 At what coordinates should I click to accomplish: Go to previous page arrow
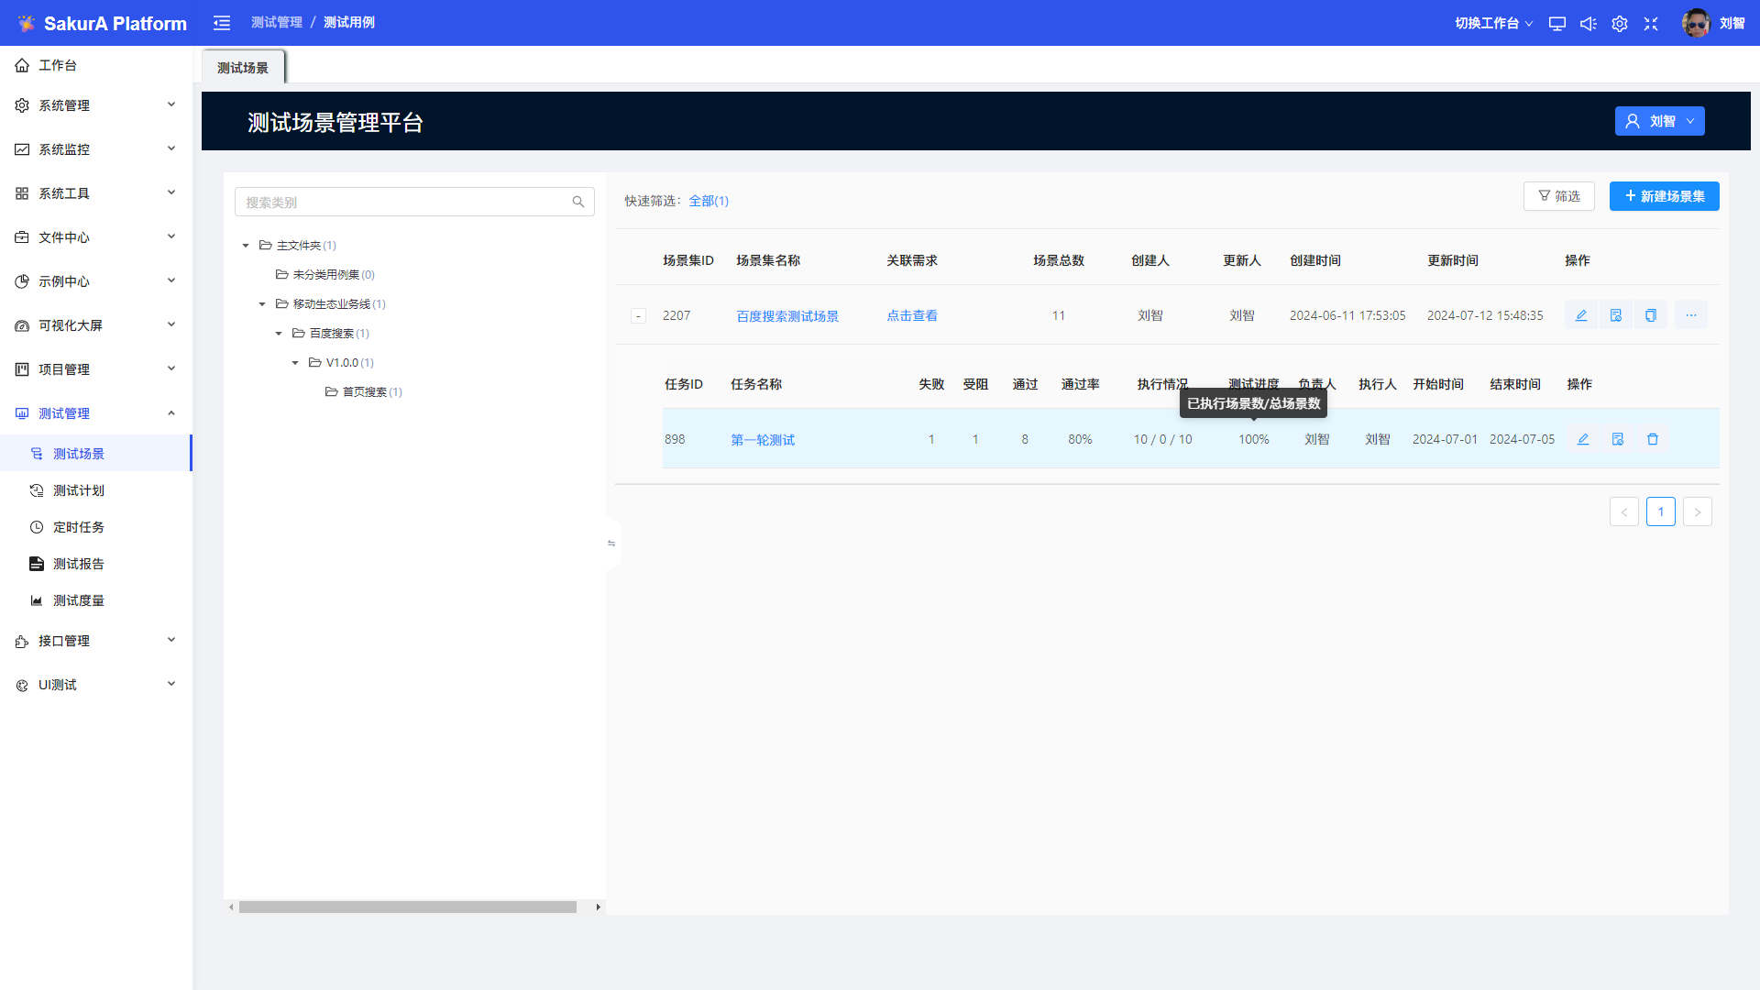coord(1624,511)
